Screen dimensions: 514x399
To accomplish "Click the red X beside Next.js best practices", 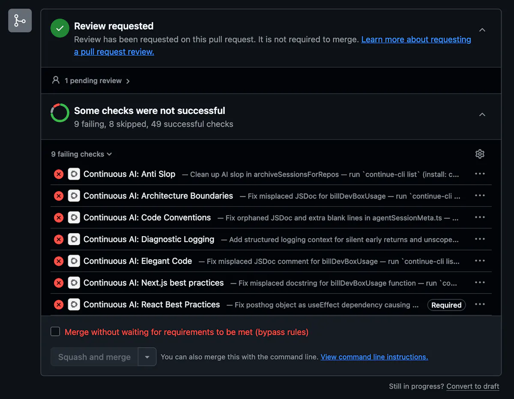I will 59,283.
